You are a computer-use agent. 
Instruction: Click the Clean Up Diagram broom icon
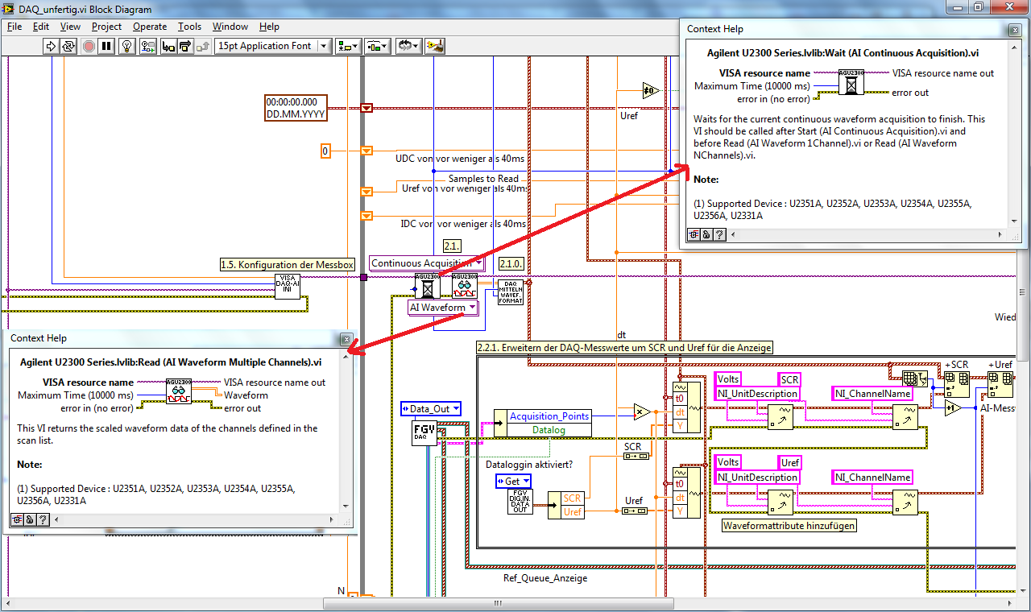click(x=434, y=46)
